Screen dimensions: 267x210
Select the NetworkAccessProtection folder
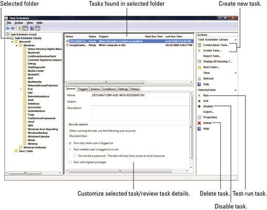(43, 86)
